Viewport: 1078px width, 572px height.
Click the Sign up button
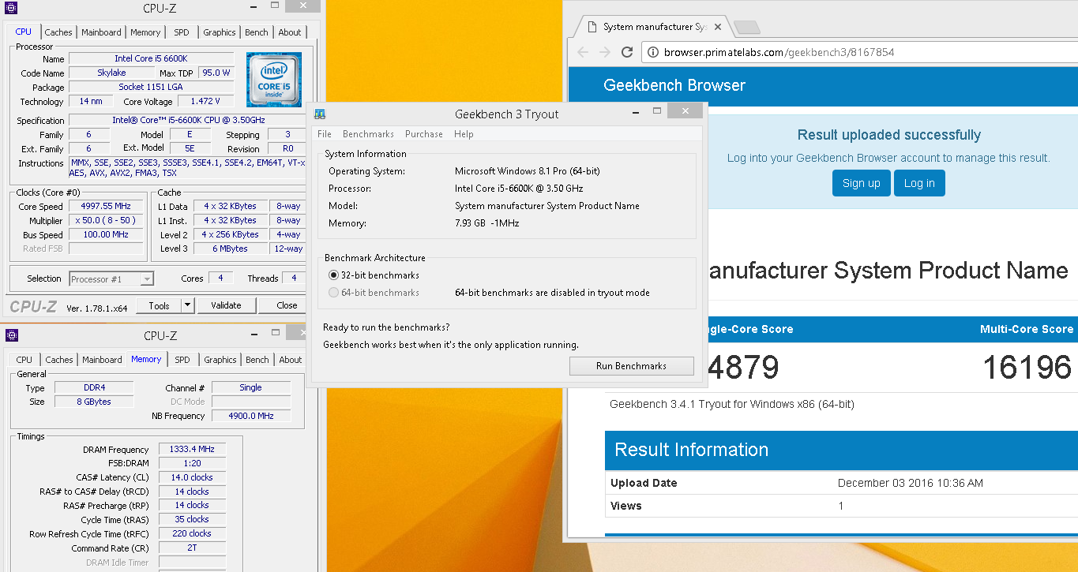[861, 183]
